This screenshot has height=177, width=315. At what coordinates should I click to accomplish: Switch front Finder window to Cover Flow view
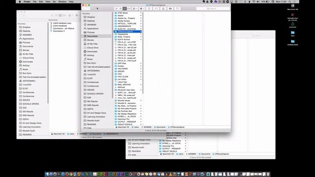(129, 9)
